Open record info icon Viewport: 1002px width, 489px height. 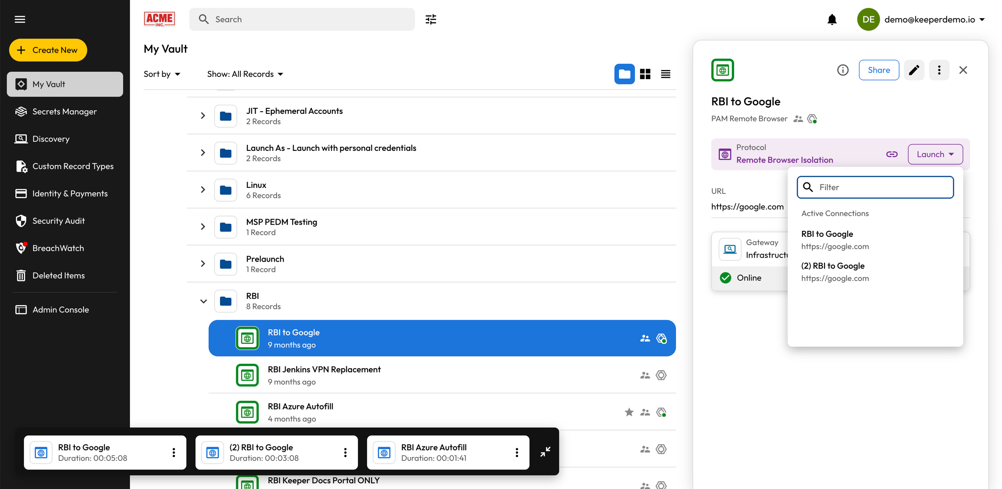click(x=842, y=70)
